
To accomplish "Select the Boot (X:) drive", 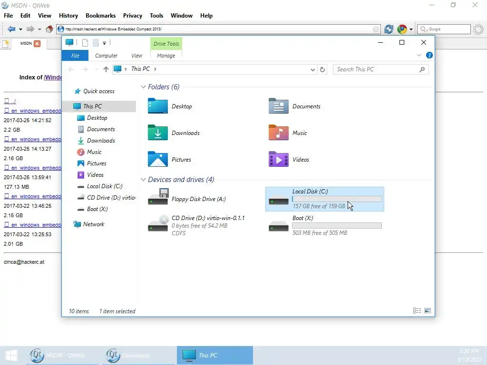I will 325,226.
